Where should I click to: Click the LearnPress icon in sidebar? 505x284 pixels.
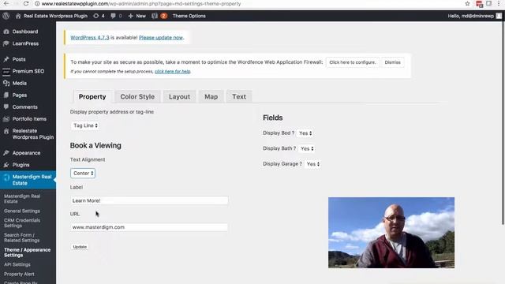click(6, 43)
